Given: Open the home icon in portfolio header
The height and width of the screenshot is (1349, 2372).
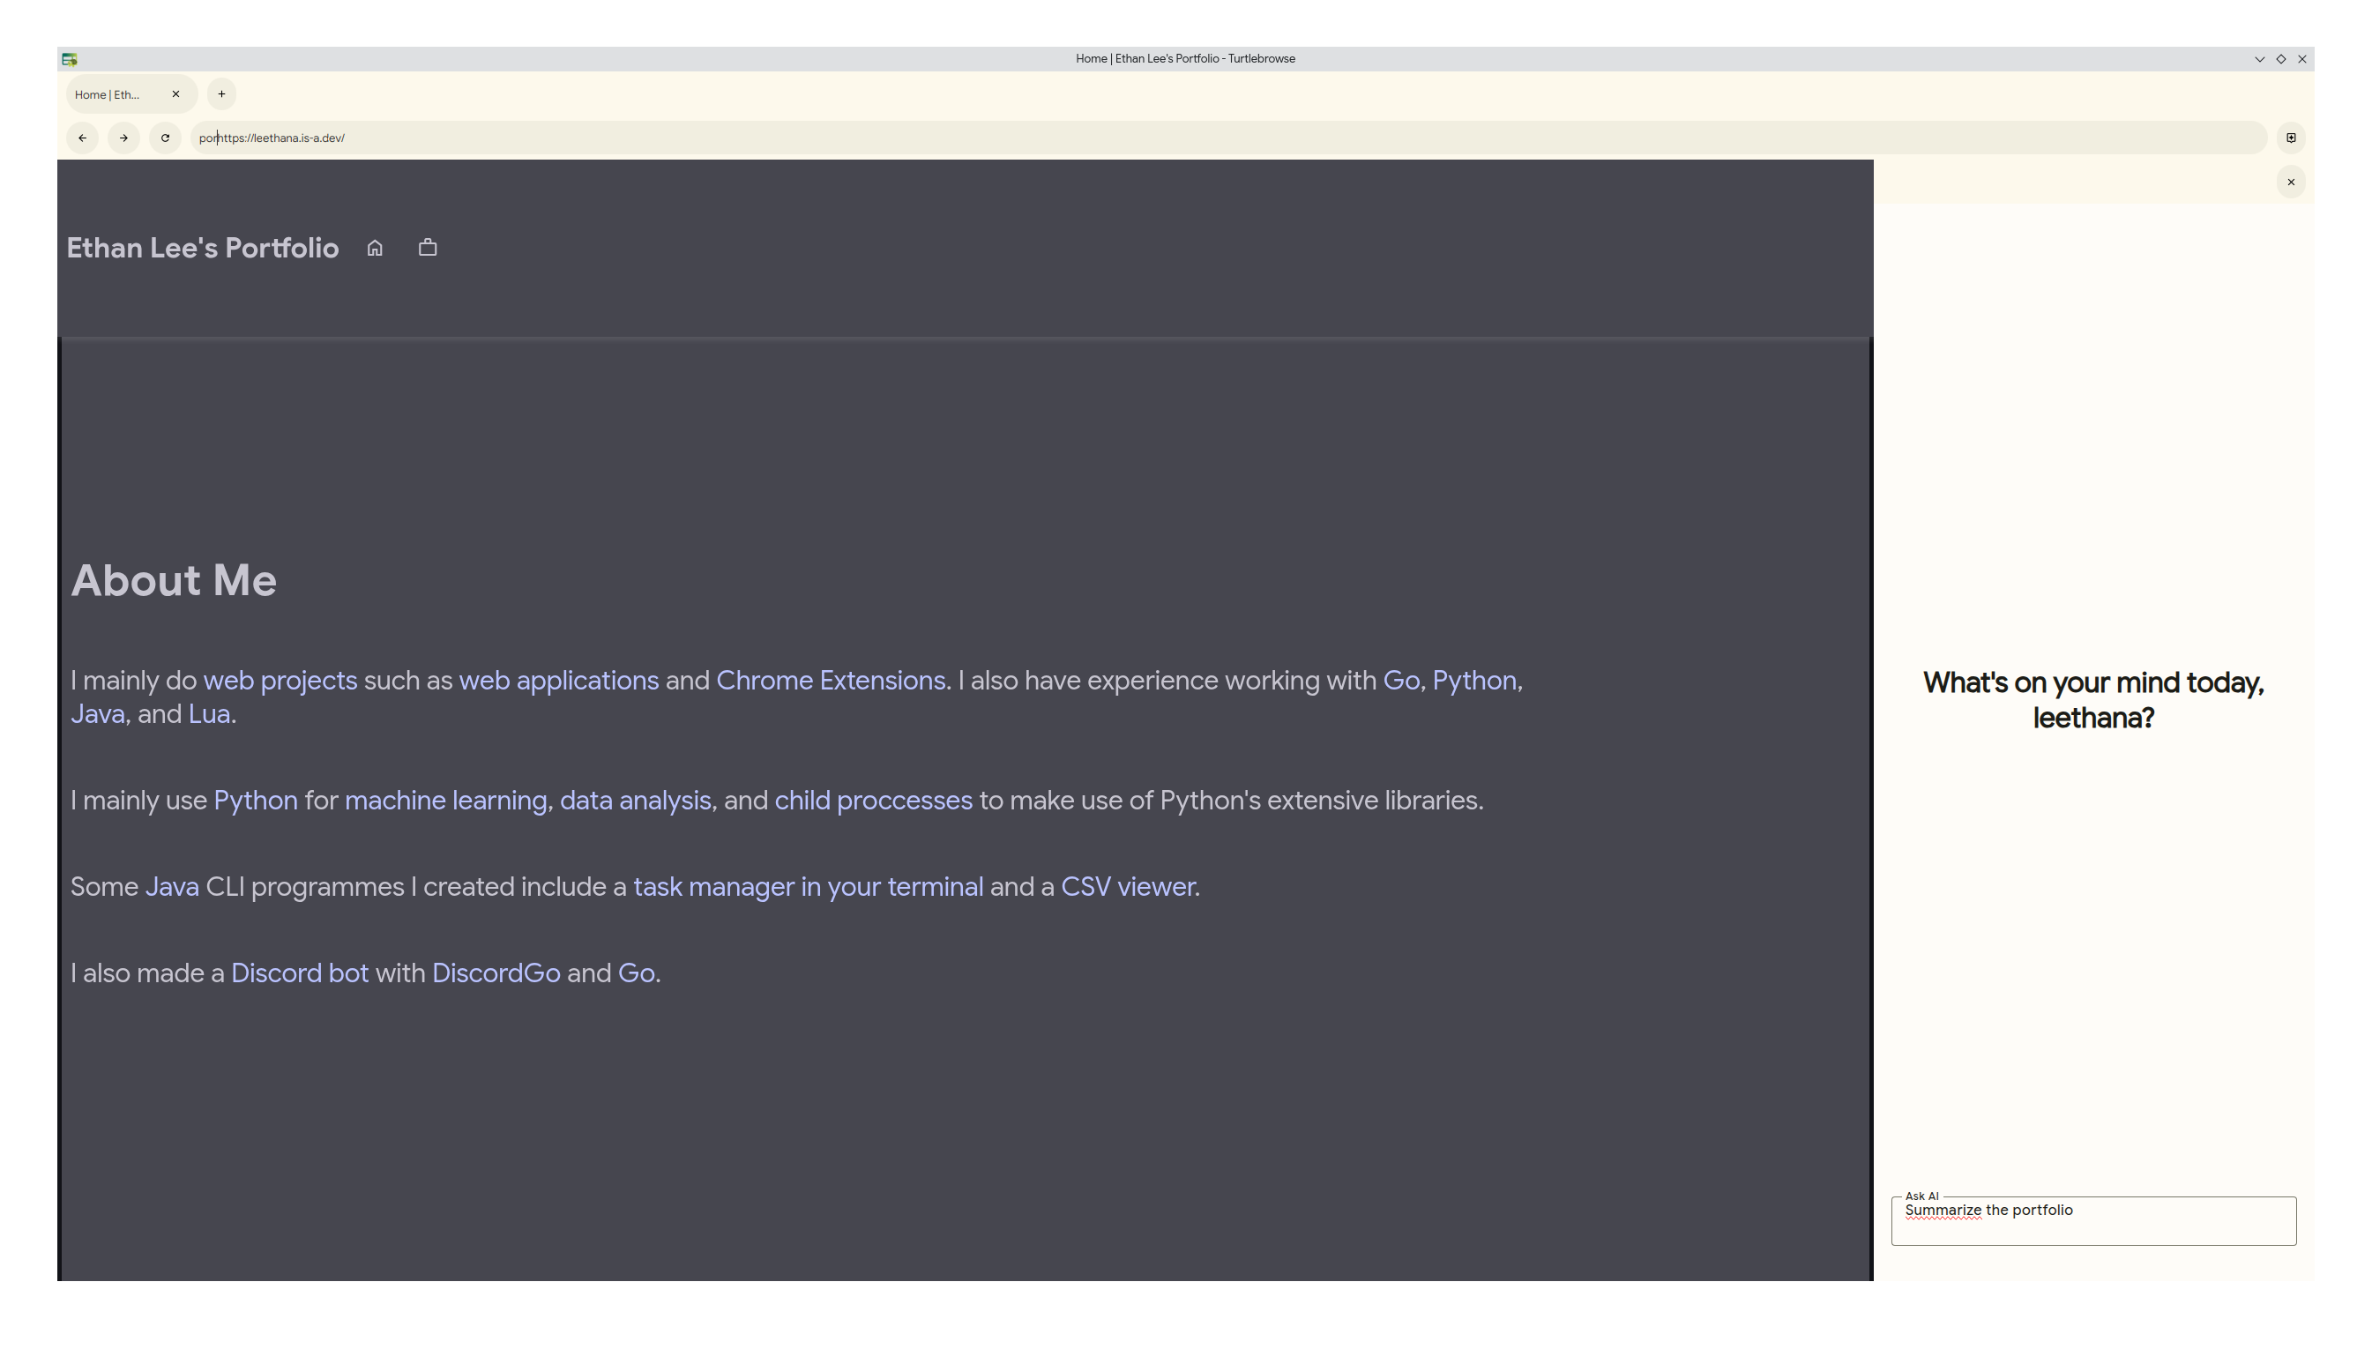Looking at the screenshot, I should point(375,248).
